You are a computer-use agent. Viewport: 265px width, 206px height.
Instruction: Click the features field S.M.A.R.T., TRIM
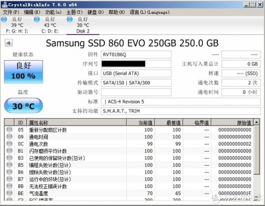coord(181,111)
